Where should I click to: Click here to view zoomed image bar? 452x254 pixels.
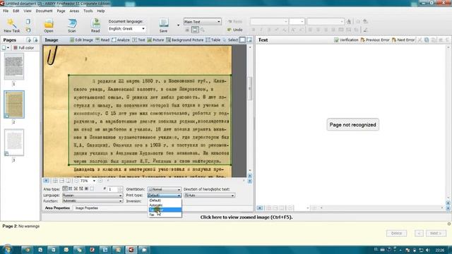point(246,217)
